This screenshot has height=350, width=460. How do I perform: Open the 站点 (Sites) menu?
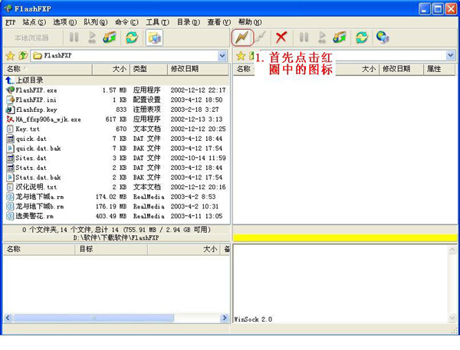pos(33,22)
